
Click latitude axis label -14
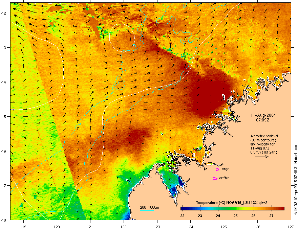click(4, 82)
